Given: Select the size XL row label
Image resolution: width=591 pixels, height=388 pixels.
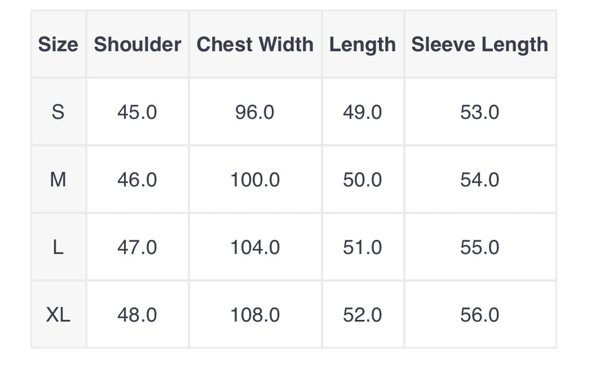Looking at the screenshot, I should tap(58, 315).
